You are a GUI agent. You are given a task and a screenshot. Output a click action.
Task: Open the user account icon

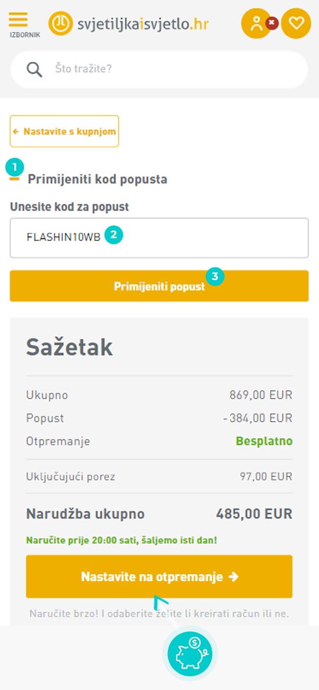pos(256,23)
